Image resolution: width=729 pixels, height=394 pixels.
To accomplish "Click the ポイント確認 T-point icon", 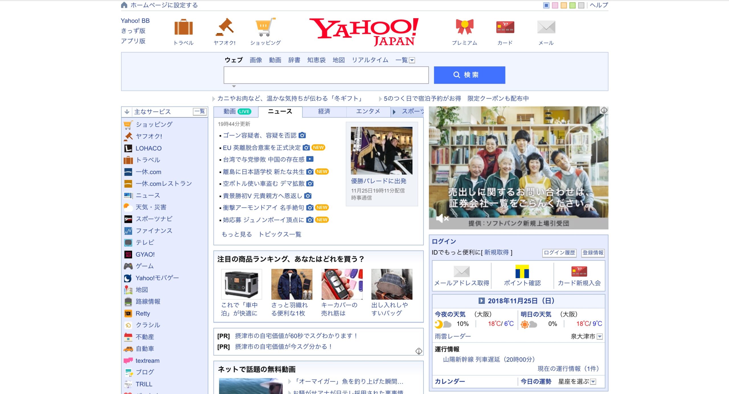I will [522, 271].
